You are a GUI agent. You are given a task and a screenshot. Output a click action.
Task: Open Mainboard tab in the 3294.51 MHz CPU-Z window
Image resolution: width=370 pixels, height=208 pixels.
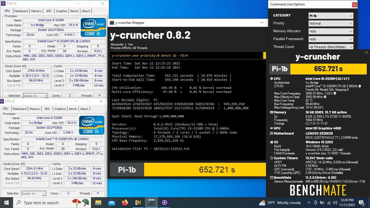(20, 109)
